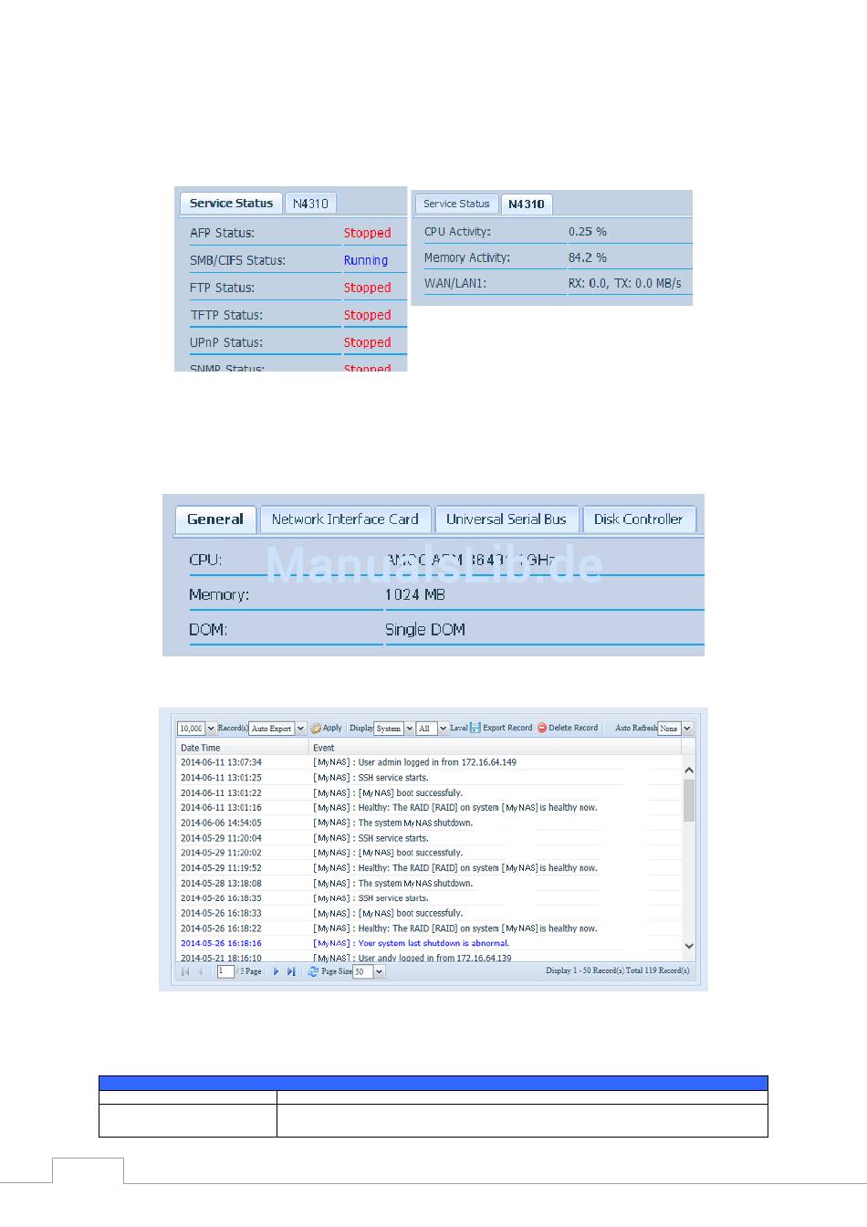This screenshot has height=1227, width=867.
Task: Select the log row 2014-05-29 11:19:52
Action: point(429,868)
